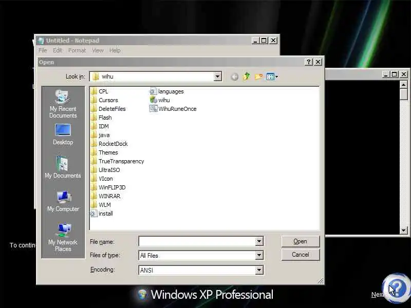Click into the File name field
Image resolution: width=411 pixels, height=308 pixels.
[x=197, y=241]
